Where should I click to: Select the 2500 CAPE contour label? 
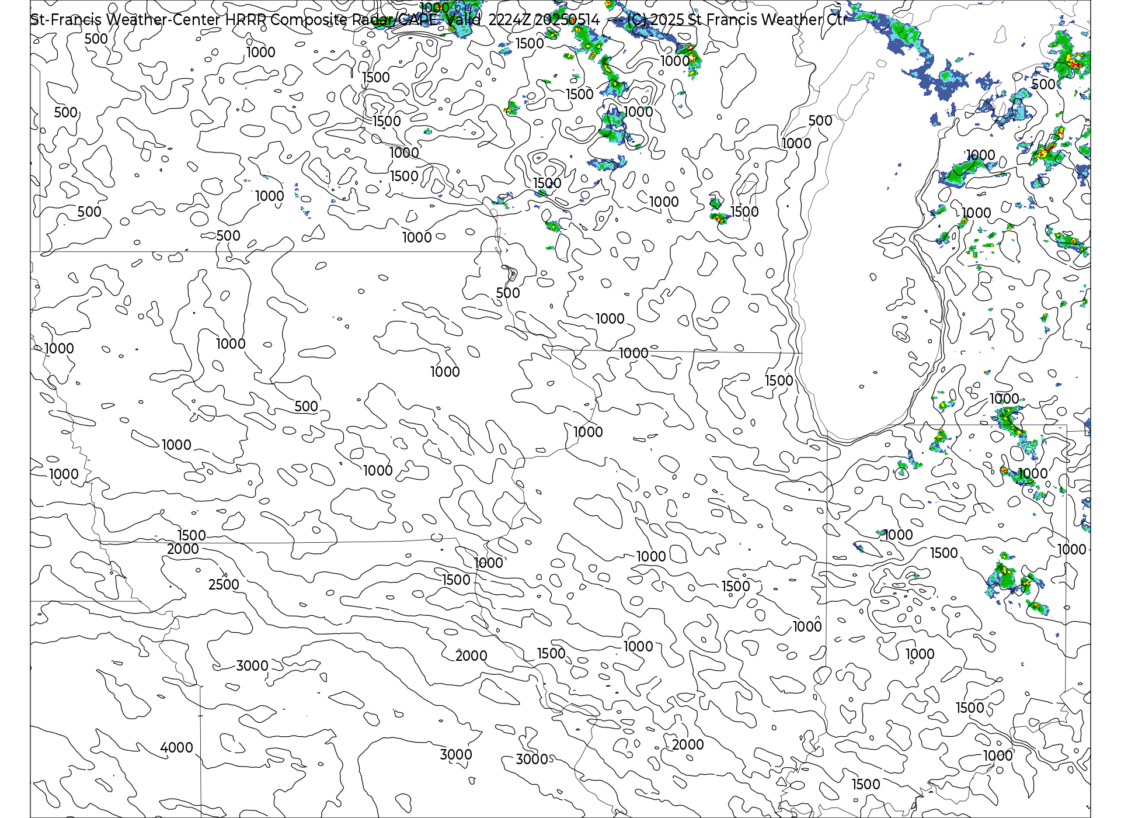[224, 584]
